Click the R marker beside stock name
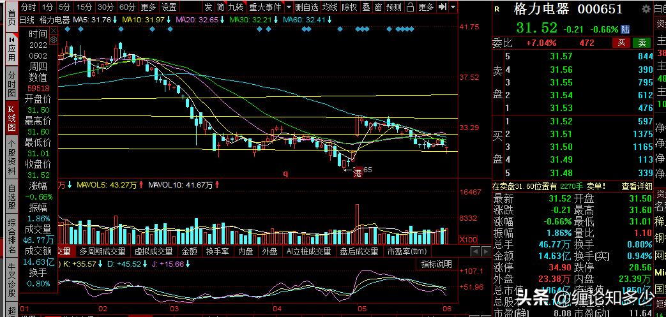This screenshot has height=317, width=666. pos(497,8)
